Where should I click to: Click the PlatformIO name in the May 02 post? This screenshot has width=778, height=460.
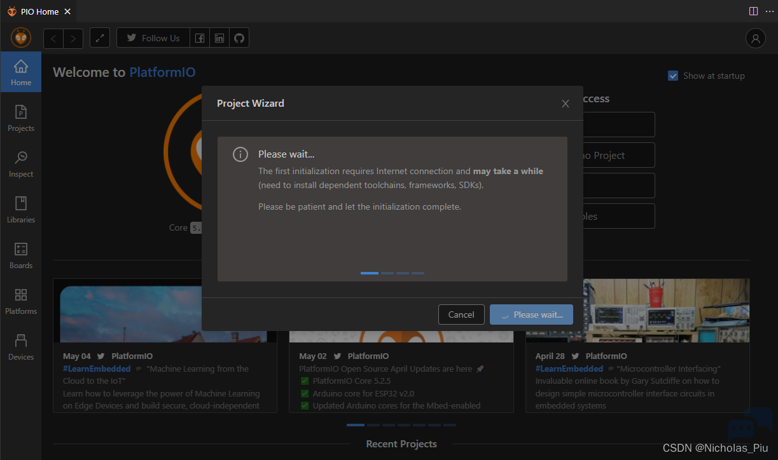(x=368, y=356)
